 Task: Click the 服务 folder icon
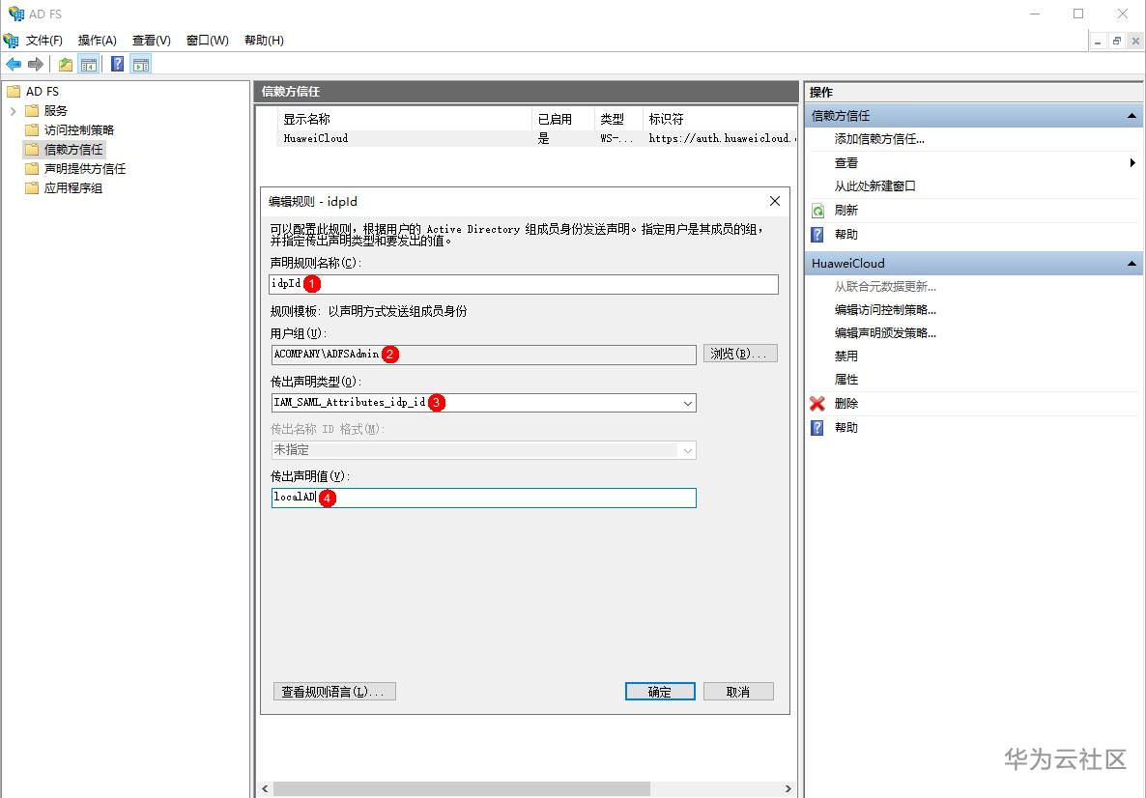pos(32,110)
